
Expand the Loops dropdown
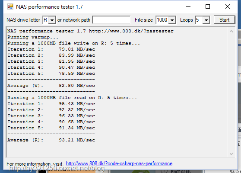coord(206,20)
